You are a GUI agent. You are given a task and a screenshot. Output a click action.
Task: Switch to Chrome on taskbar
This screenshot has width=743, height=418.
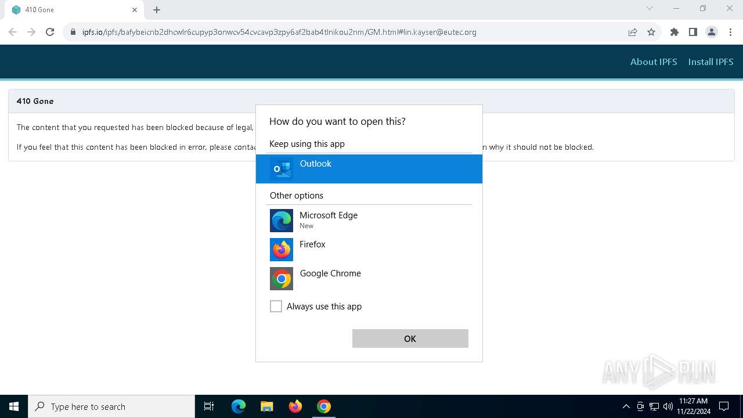324,406
